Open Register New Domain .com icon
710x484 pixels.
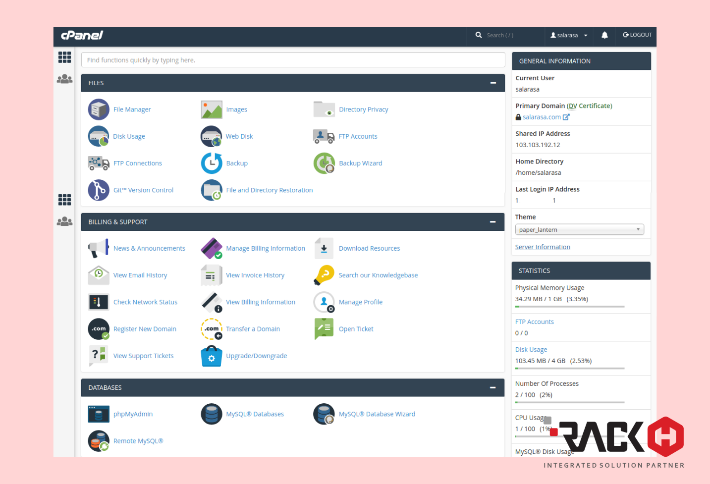tap(99, 328)
